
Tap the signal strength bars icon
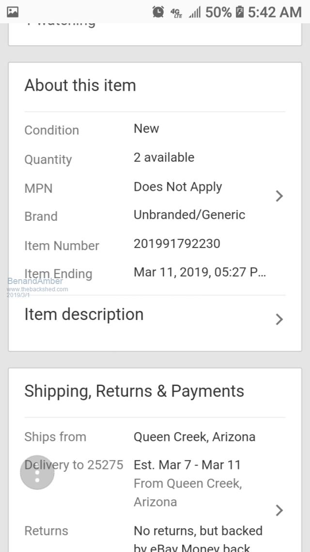coord(195,13)
